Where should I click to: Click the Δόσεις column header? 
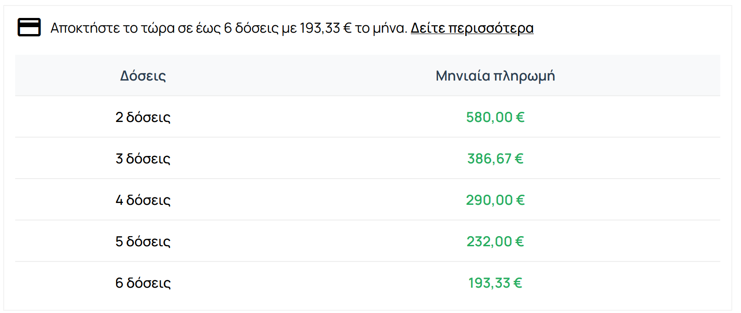pos(143,75)
